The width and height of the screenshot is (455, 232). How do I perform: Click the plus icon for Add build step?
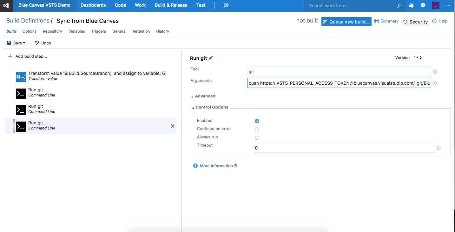pyautogui.click(x=10, y=56)
